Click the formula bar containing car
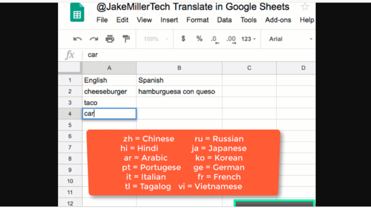 click(x=199, y=55)
